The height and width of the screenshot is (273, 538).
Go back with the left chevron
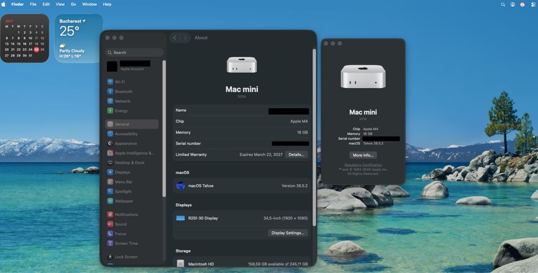(x=175, y=38)
